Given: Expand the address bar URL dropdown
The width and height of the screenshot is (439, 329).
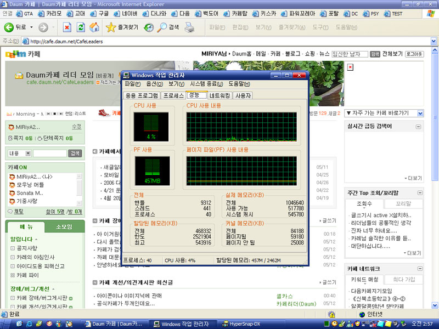Looking at the screenshot, I should click(434, 42).
